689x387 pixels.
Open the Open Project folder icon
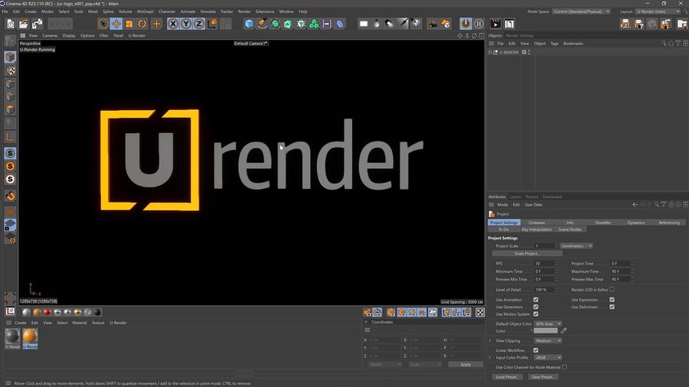pos(24,24)
